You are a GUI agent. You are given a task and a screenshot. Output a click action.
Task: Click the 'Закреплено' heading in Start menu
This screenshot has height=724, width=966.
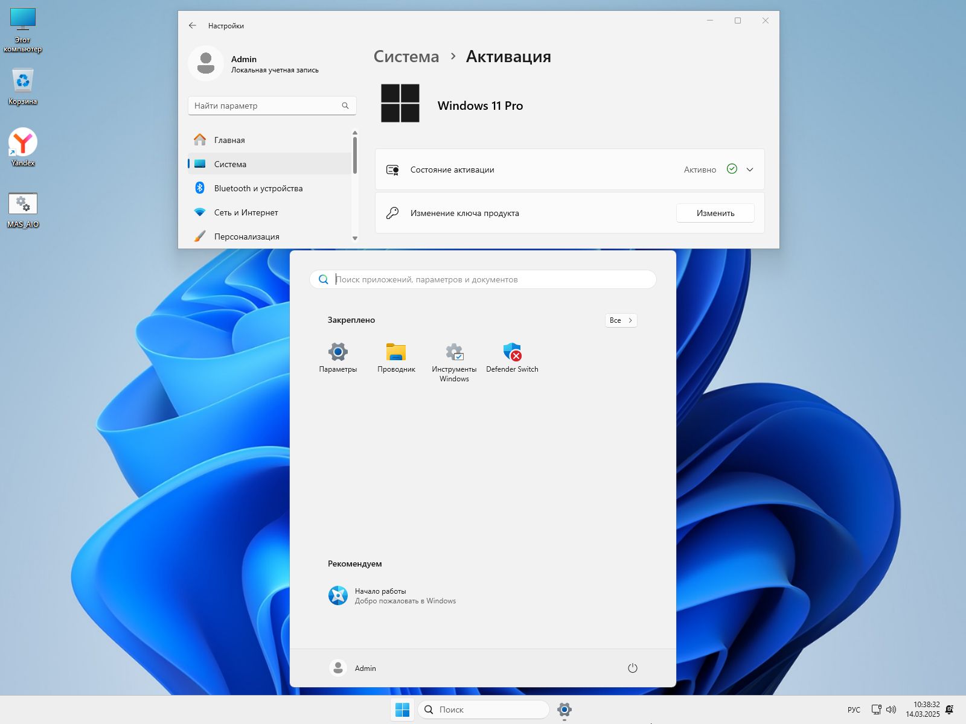351,320
